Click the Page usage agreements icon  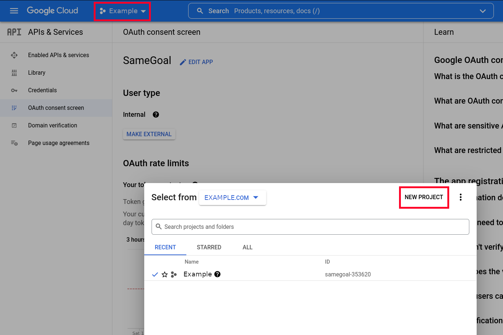pyautogui.click(x=14, y=143)
